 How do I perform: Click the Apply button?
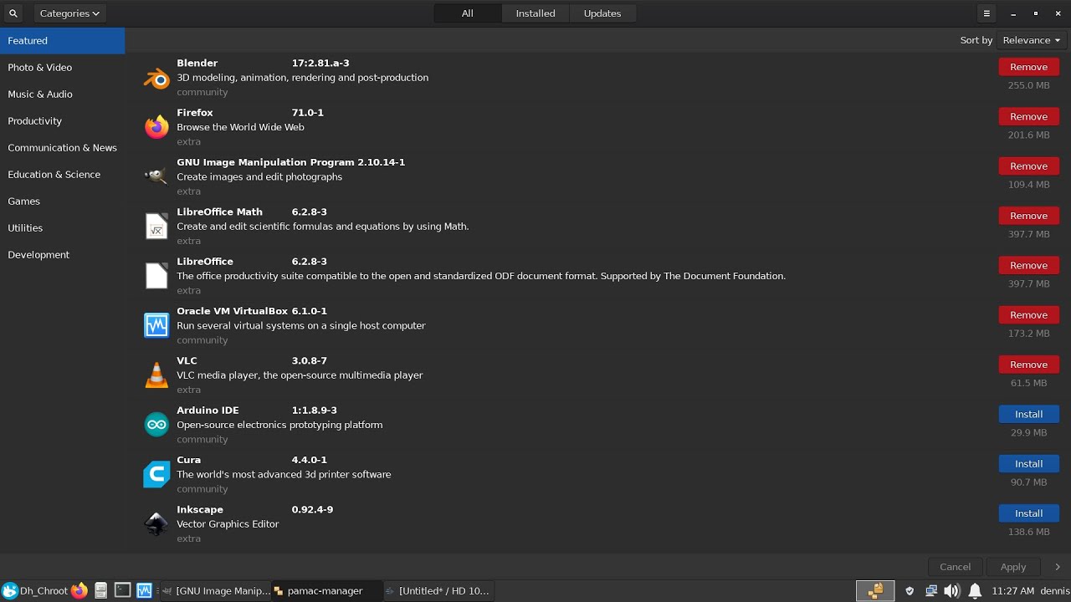coord(1013,567)
